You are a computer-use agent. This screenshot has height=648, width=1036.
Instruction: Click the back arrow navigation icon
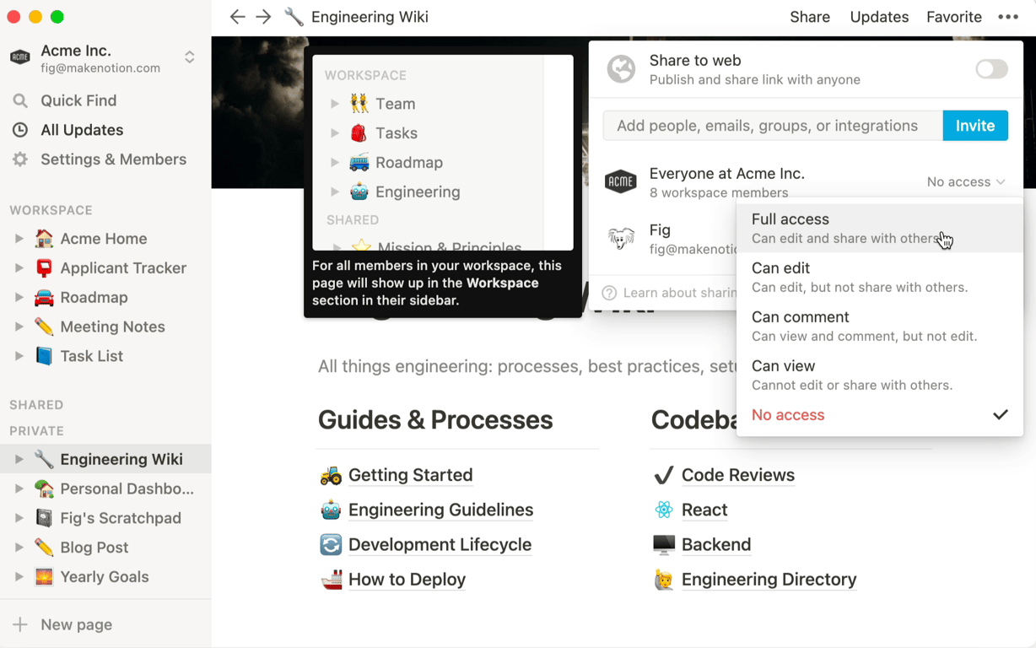click(237, 17)
